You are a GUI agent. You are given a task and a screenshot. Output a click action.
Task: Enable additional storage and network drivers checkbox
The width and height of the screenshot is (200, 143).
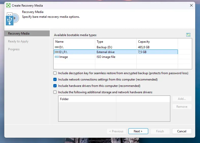(55, 92)
